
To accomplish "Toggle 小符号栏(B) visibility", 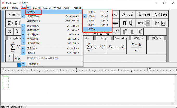I will point(52,34).
